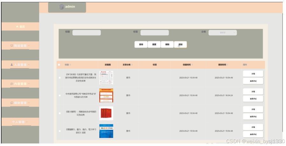Click the admin avatar icon in header

pyautogui.click(x=62, y=7)
